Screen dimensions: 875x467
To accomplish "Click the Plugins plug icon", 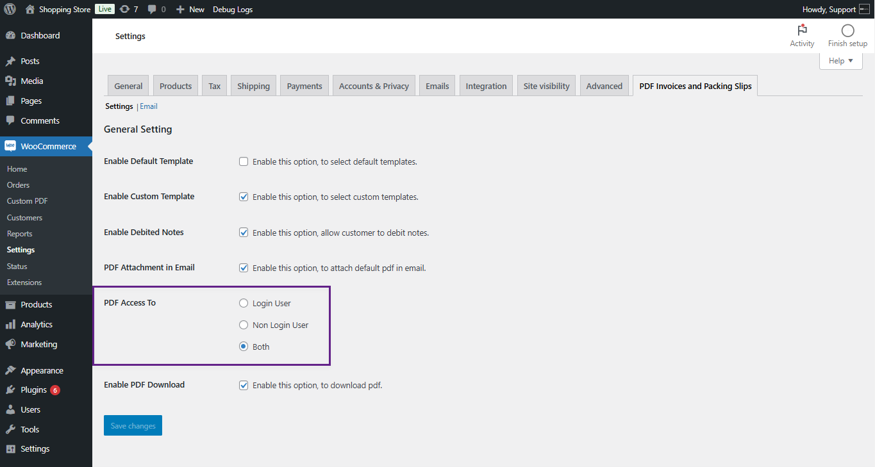I will point(10,390).
